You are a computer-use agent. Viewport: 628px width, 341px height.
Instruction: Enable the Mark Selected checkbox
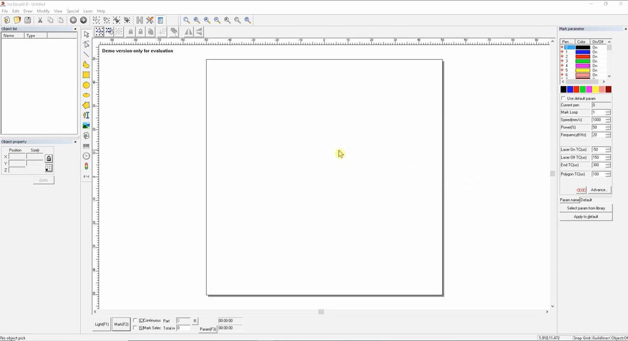(x=135, y=328)
